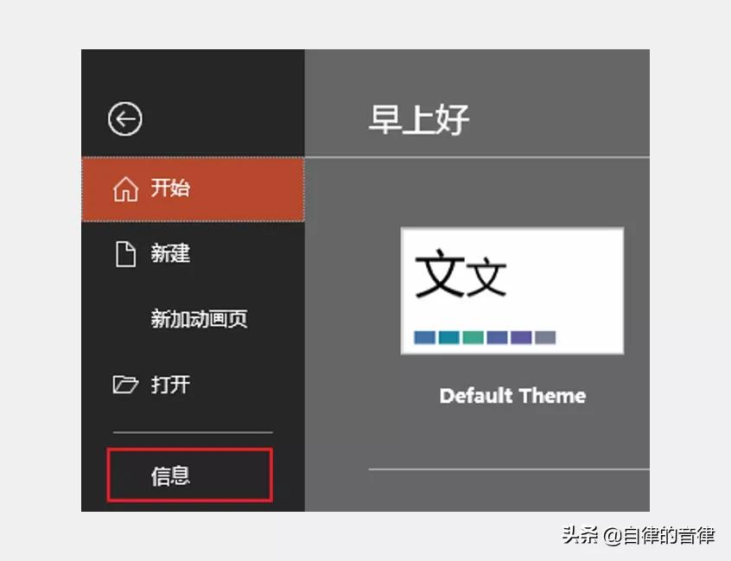Image resolution: width=731 pixels, height=561 pixels.
Task: Click the open folder icon beside 打开
Action: click(x=125, y=385)
